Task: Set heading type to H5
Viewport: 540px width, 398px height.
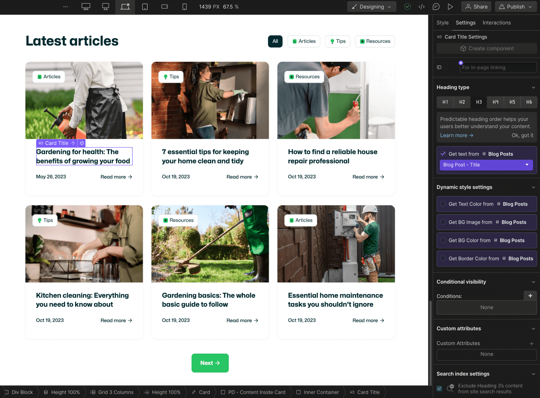Action: pos(512,102)
